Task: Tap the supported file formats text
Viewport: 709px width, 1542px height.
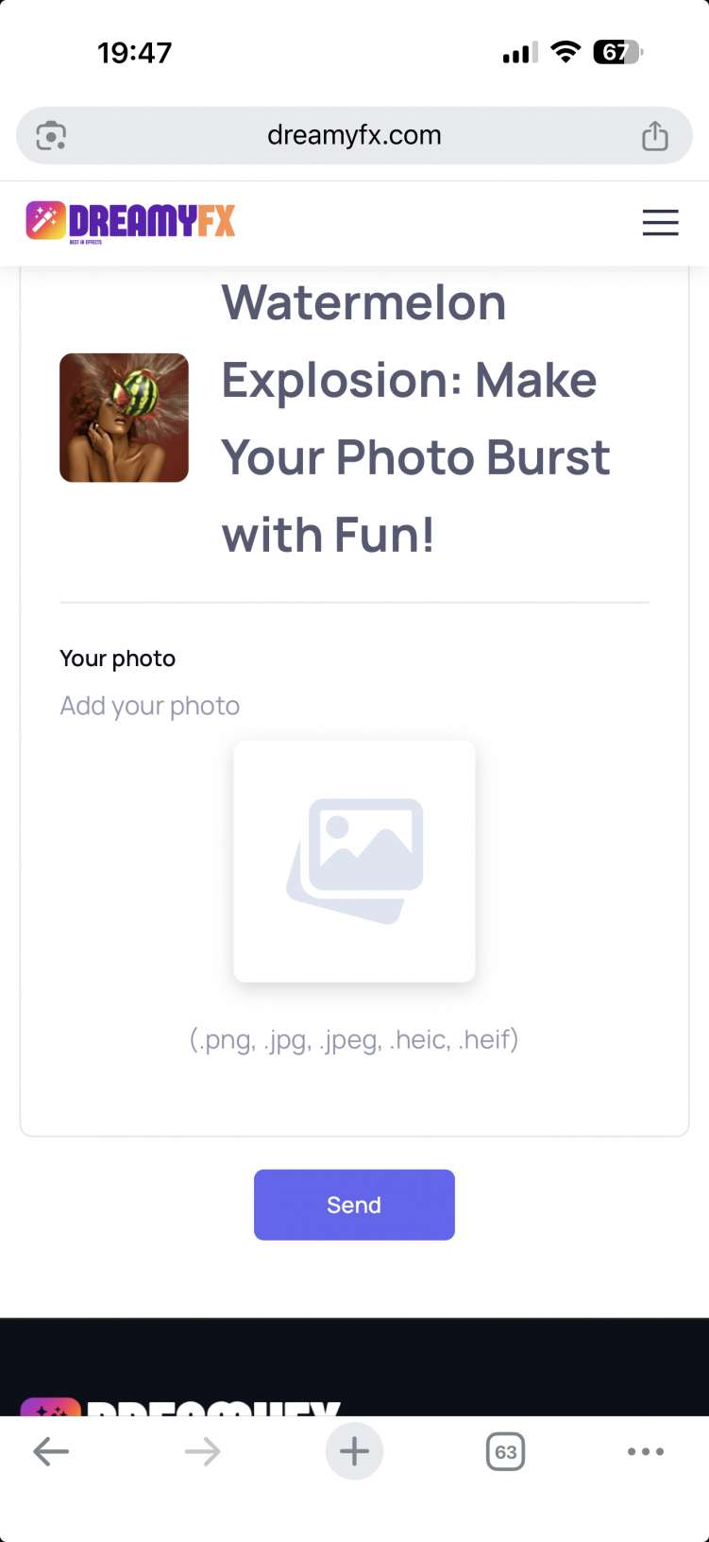Action: coord(354,1039)
